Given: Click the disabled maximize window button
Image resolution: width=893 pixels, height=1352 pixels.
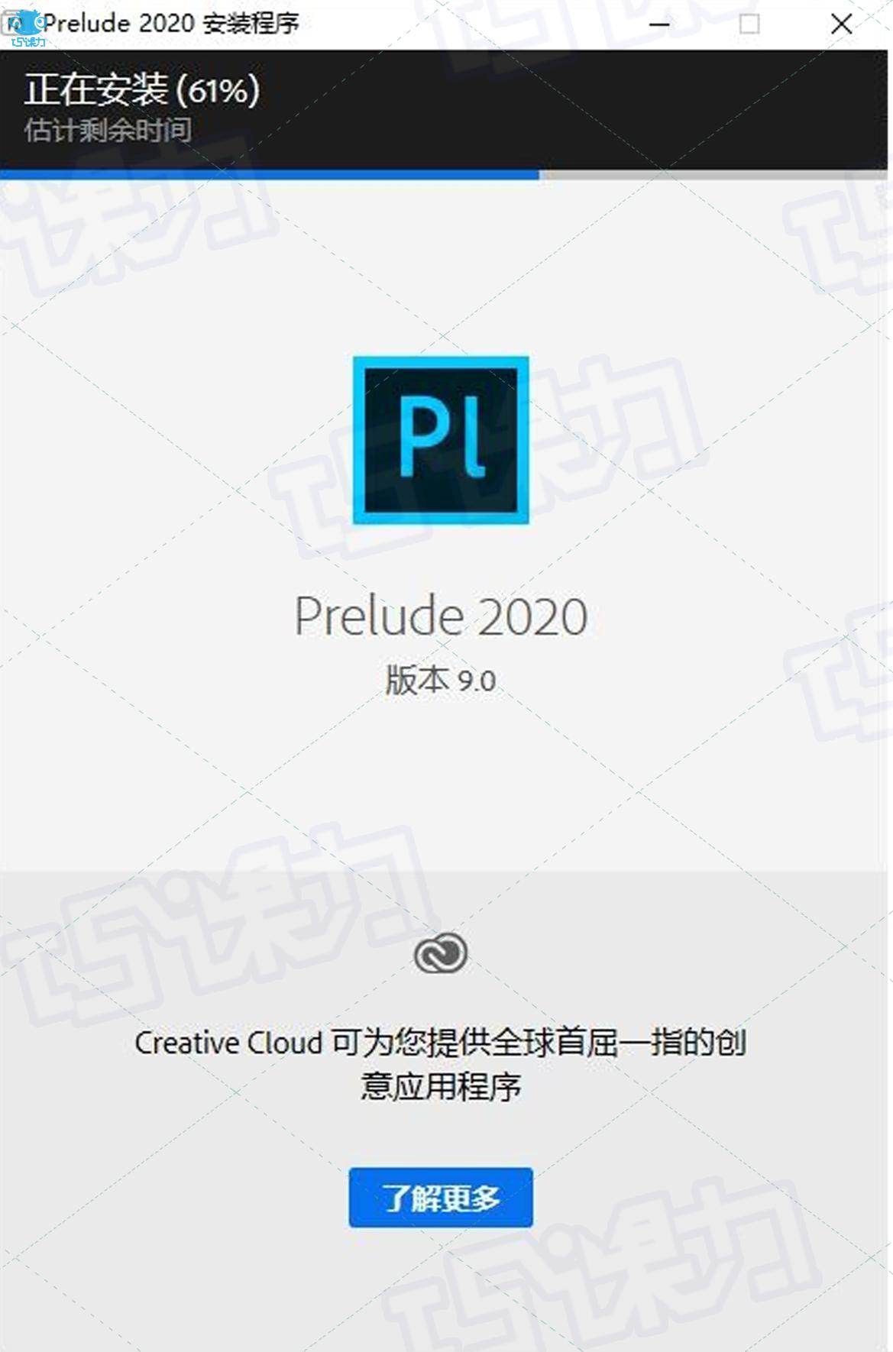Looking at the screenshot, I should [749, 24].
